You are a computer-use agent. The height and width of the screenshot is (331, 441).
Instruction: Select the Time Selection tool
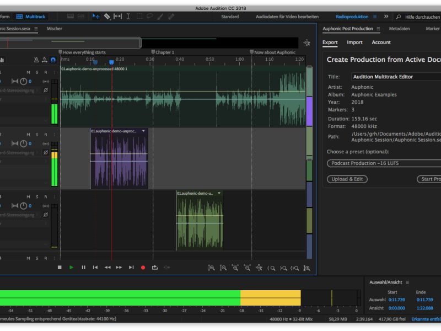click(x=128, y=17)
